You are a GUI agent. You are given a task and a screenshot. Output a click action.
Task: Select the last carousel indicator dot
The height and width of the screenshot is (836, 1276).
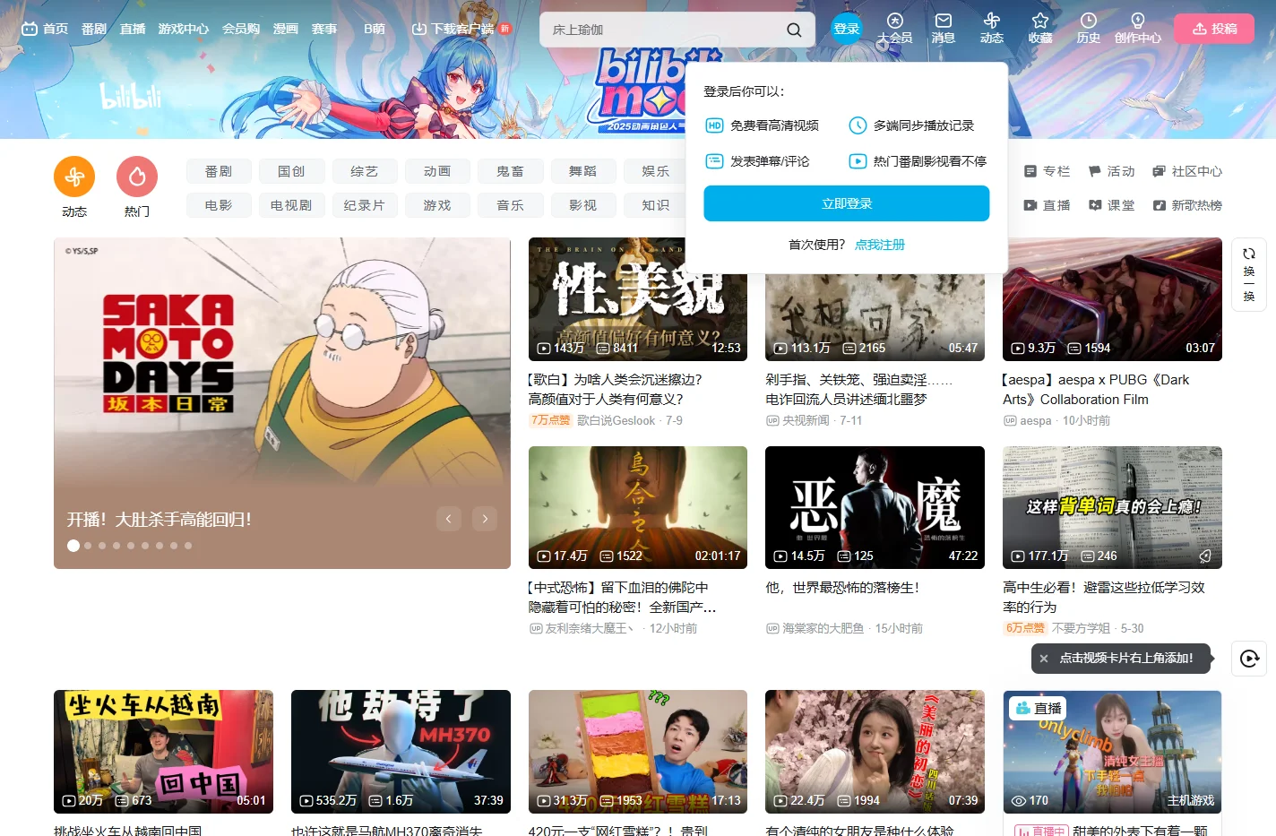(x=188, y=546)
